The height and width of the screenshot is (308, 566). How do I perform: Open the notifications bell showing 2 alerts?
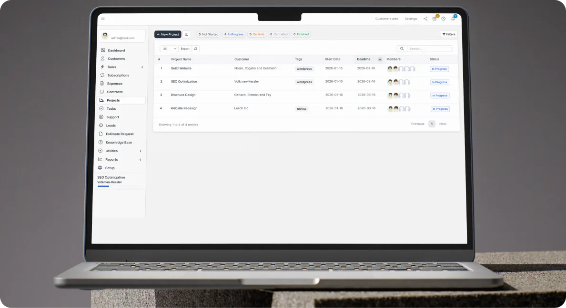[453, 19]
